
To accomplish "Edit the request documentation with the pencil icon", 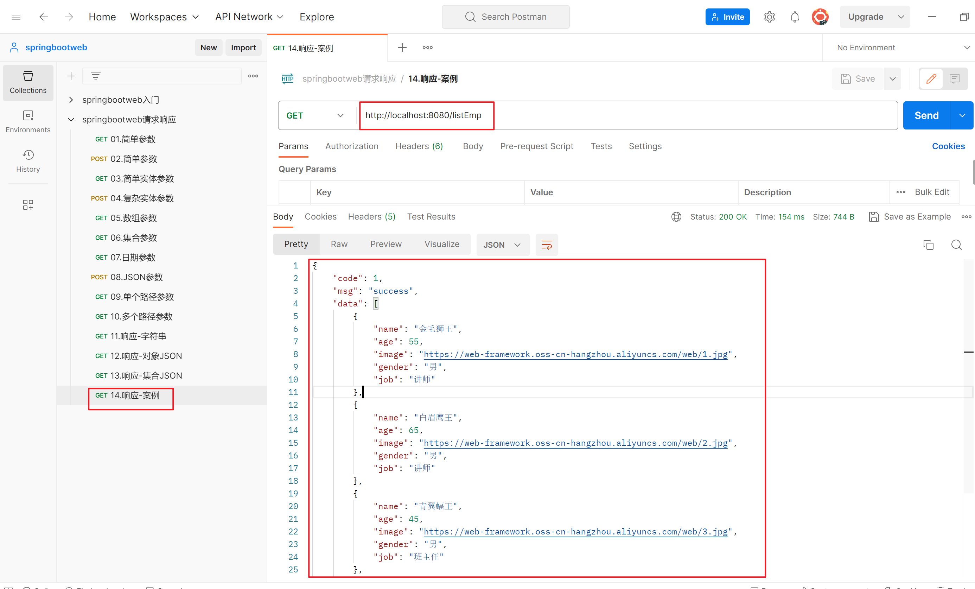I will tap(931, 79).
